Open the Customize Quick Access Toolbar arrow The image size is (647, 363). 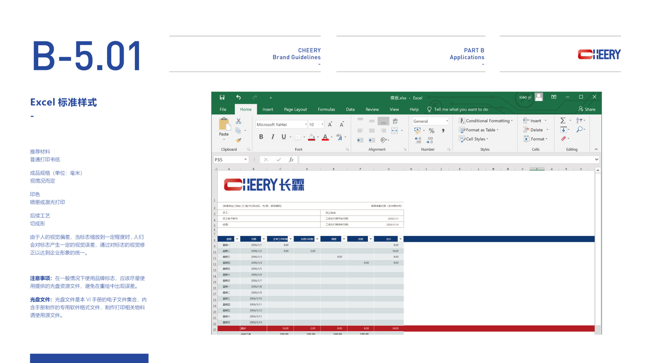pos(271,98)
